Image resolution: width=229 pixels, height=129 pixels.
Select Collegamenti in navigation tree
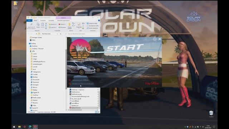[36, 72]
